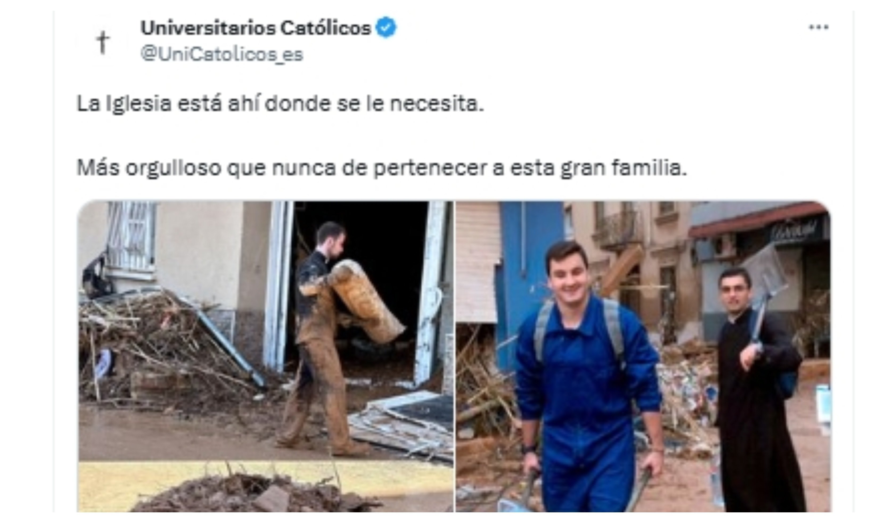Screen dimensions: 869x523
Task: Click the muddy mattress being carried
Action: coord(366,301)
